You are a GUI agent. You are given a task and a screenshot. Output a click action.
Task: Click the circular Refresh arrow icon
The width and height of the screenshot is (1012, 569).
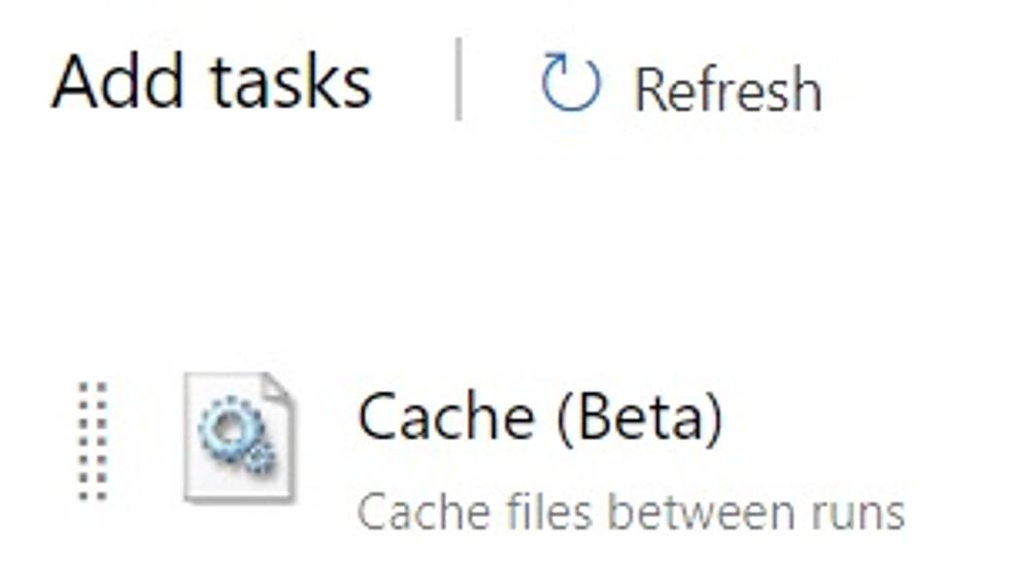point(570,83)
